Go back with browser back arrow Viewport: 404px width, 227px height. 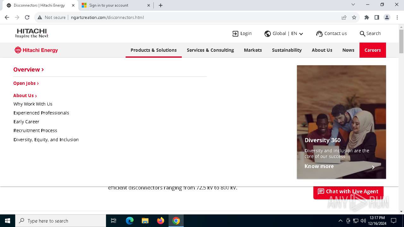(x=7, y=17)
